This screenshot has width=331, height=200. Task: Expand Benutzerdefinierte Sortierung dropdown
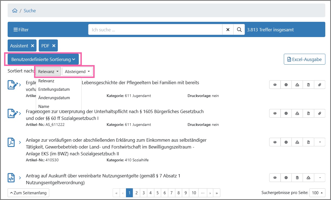43,59
